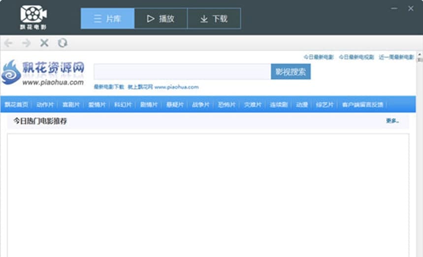423x257 pixels.
Task: Minimize the 飘花电影 window
Action: pyautogui.click(x=394, y=8)
